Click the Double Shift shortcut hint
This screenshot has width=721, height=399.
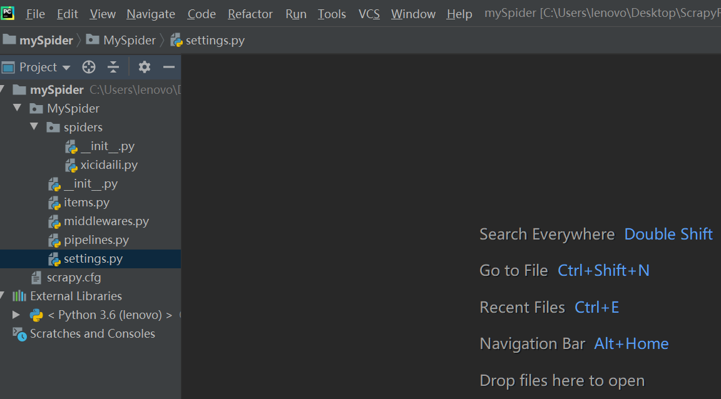(668, 235)
